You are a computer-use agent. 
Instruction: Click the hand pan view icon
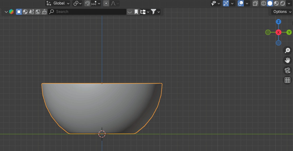(287, 60)
